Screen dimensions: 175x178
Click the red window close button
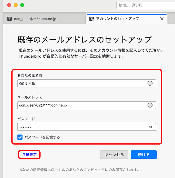click(x=9, y=5)
